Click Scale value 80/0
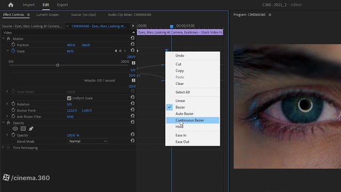Screen dimensions: 341x192 tap(70, 51)
